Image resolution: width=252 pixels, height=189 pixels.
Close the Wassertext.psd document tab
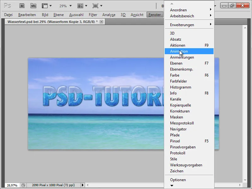coord(101,22)
